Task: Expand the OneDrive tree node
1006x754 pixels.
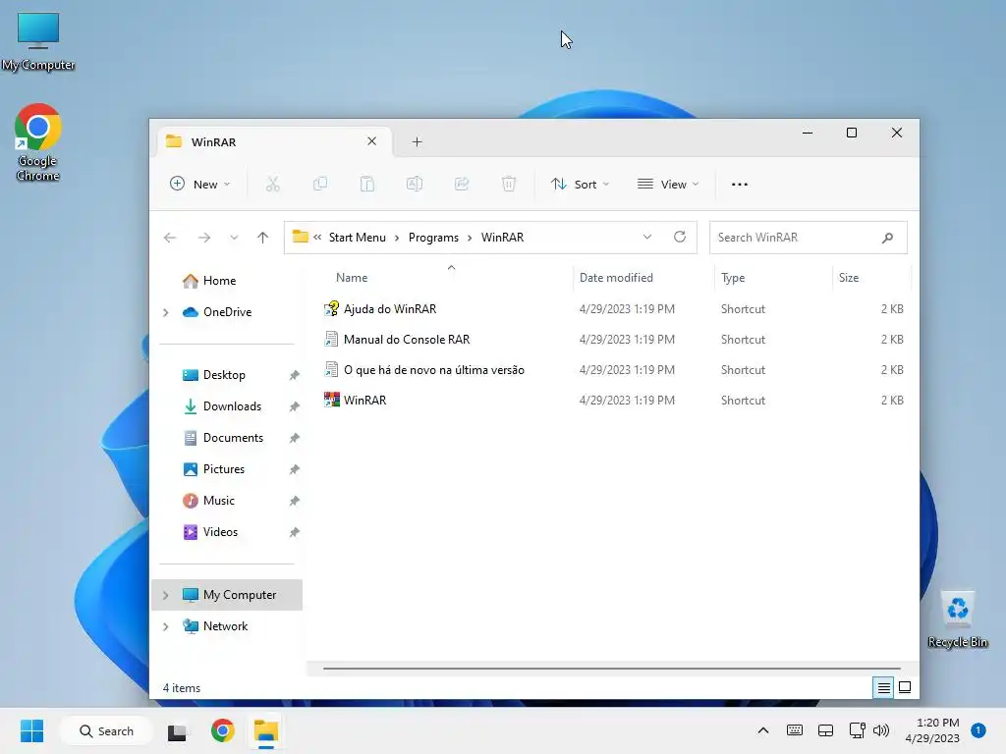Action: click(165, 312)
